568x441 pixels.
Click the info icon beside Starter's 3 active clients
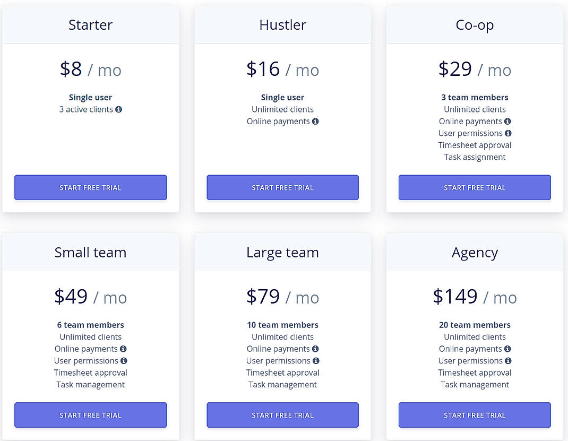tap(119, 109)
